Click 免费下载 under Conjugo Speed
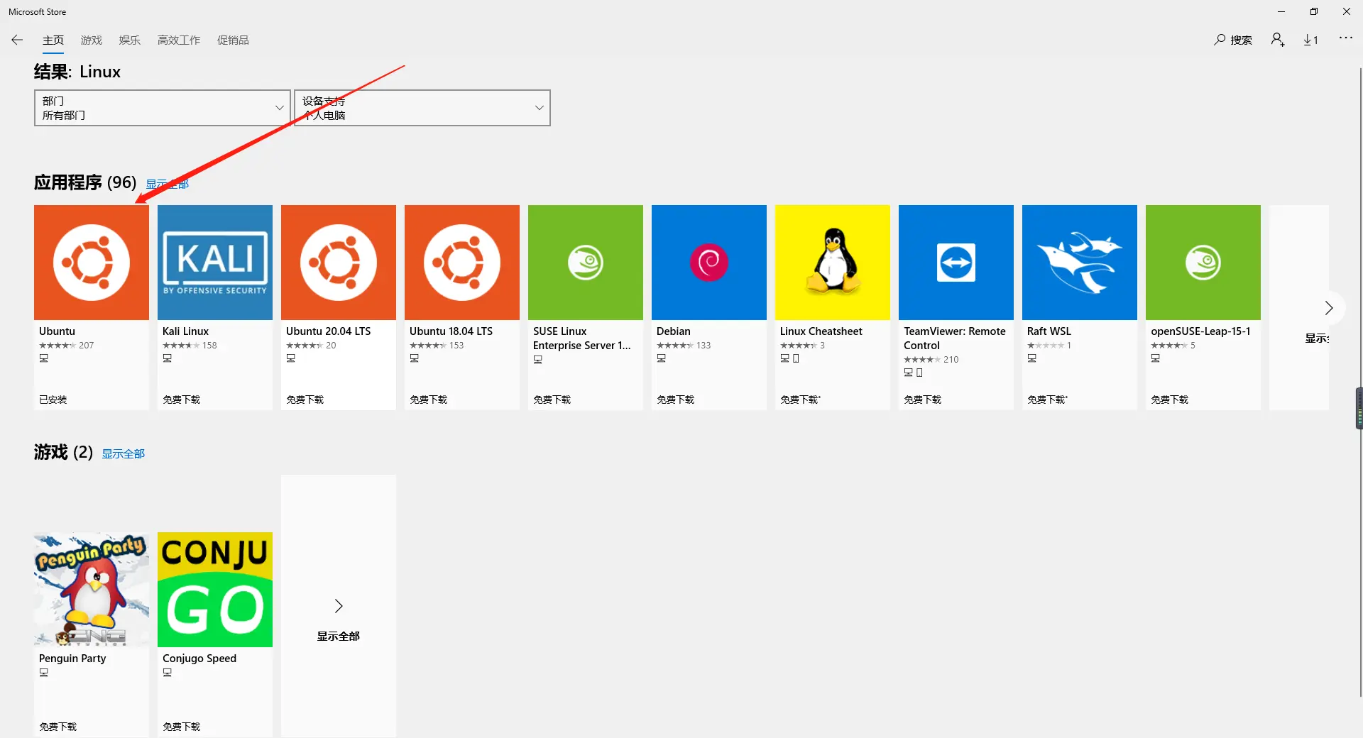1363x738 pixels. pyautogui.click(x=182, y=727)
